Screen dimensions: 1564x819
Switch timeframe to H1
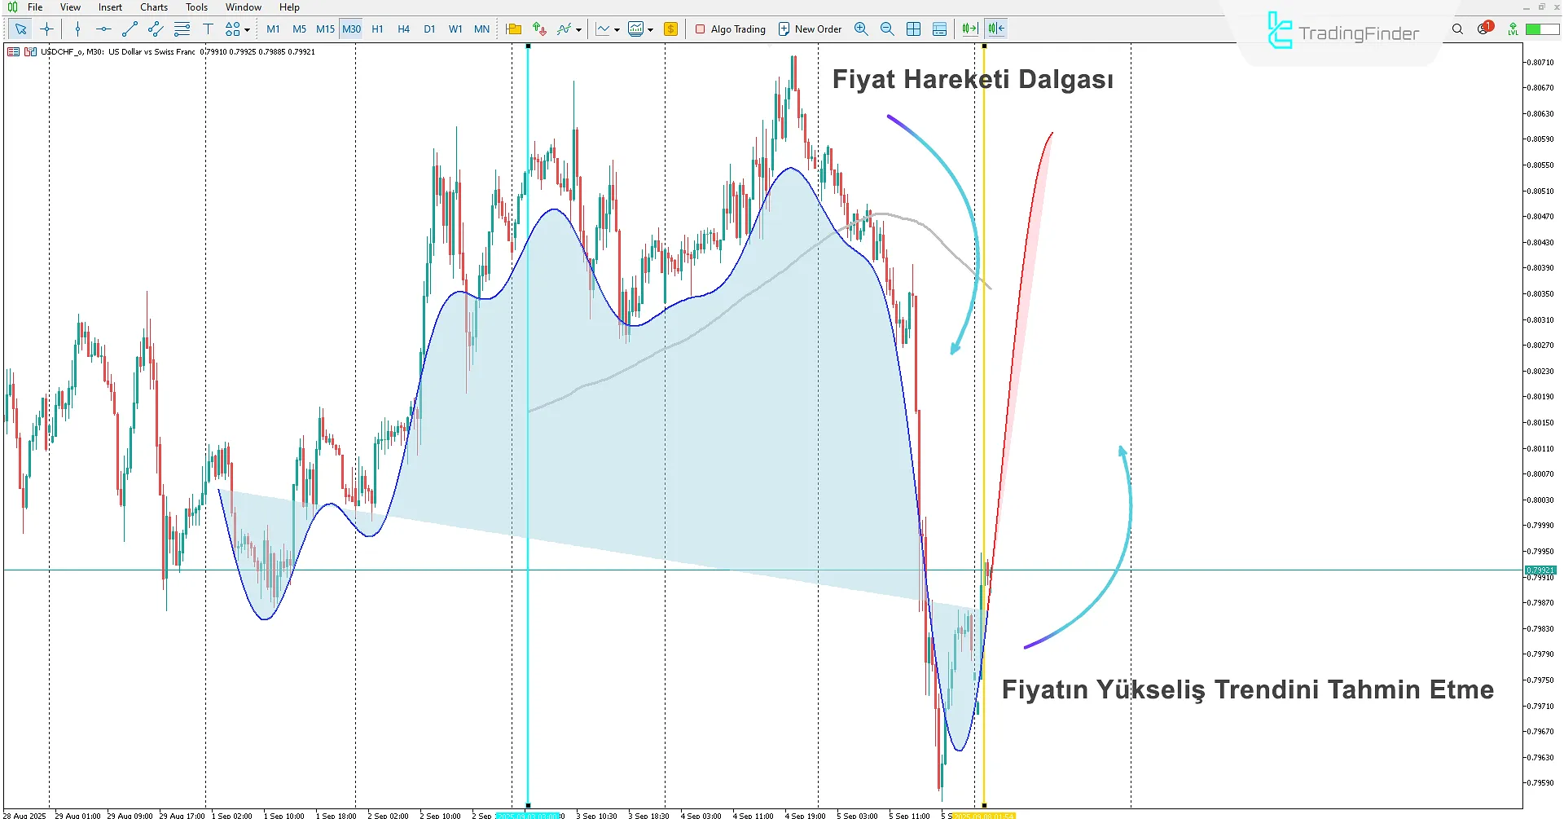click(x=377, y=29)
